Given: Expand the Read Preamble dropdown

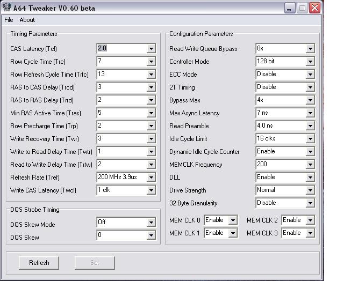Looking at the screenshot, I should tap(310, 125).
